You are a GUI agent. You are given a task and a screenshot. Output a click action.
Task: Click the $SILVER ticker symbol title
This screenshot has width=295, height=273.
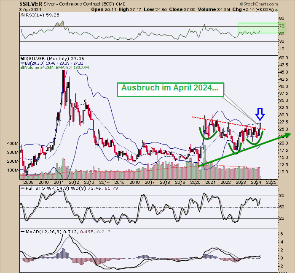(31, 4)
